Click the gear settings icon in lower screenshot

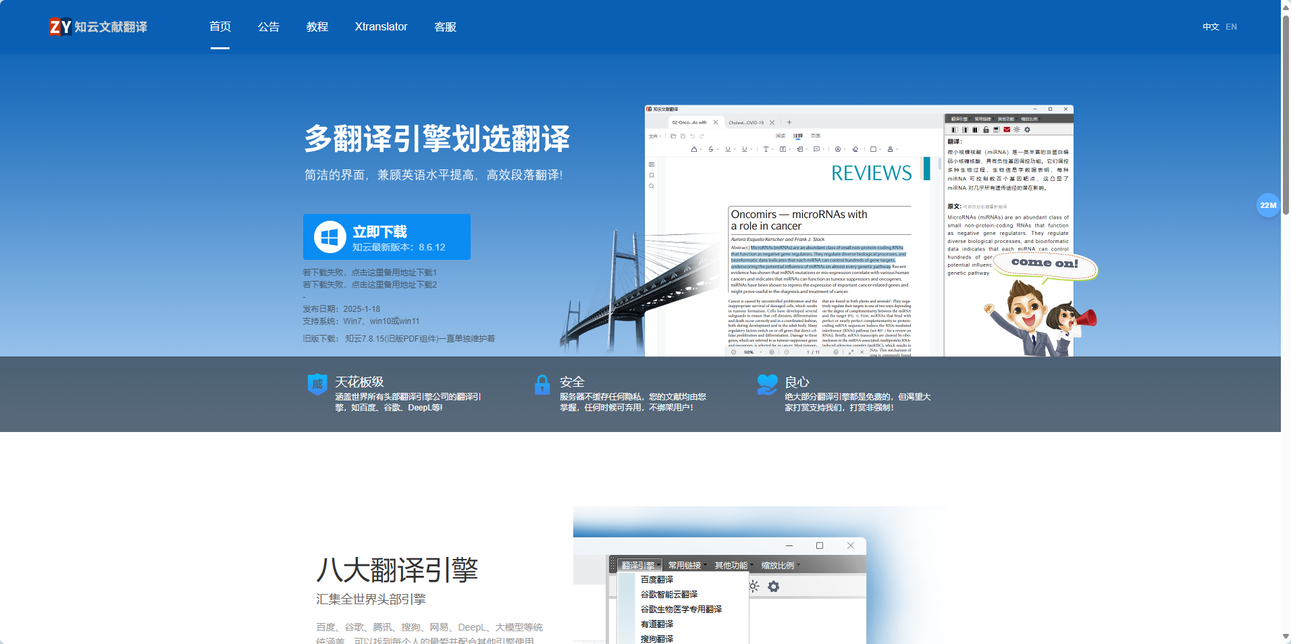point(774,587)
